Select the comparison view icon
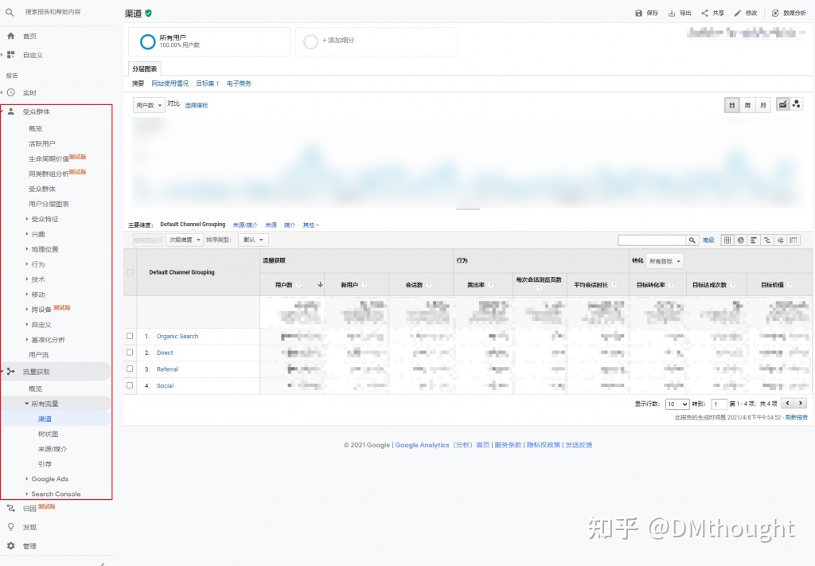This screenshot has width=815, height=566. (x=766, y=240)
